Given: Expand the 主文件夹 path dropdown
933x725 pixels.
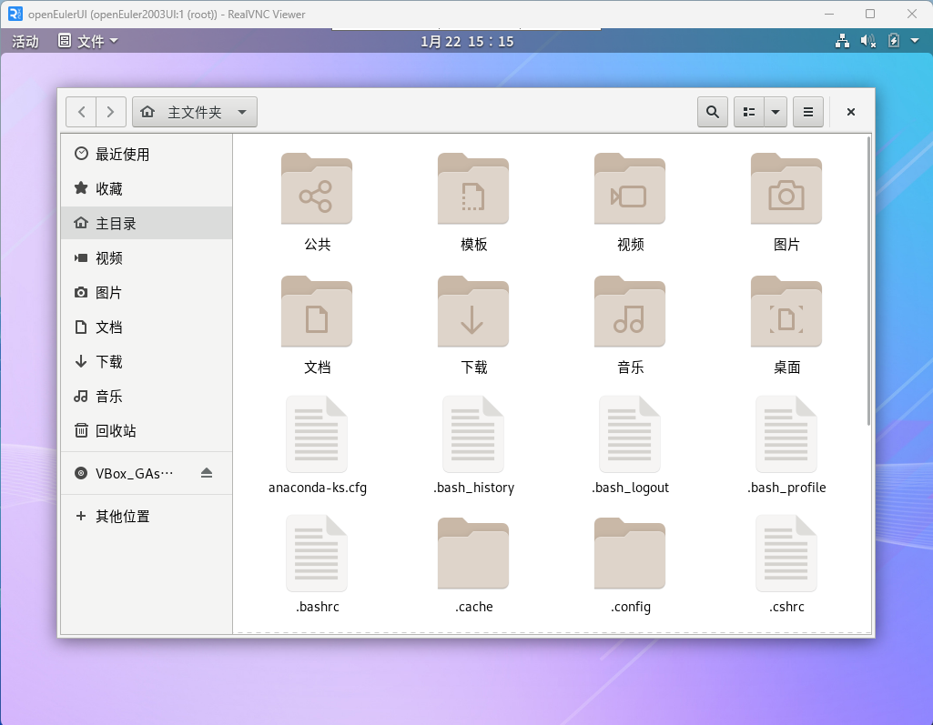Looking at the screenshot, I should [x=195, y=112].
